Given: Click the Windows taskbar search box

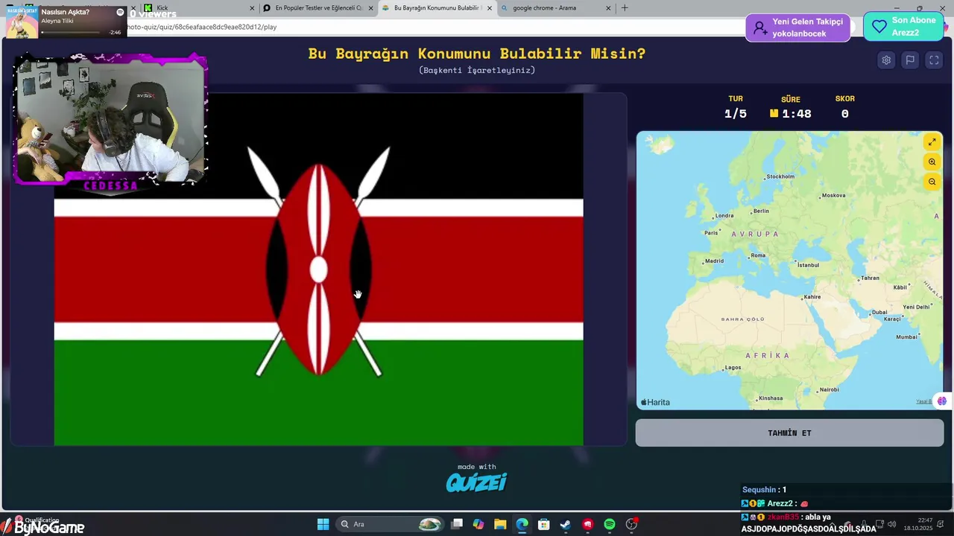Looking at the screenshot, I should pos(391,524).
